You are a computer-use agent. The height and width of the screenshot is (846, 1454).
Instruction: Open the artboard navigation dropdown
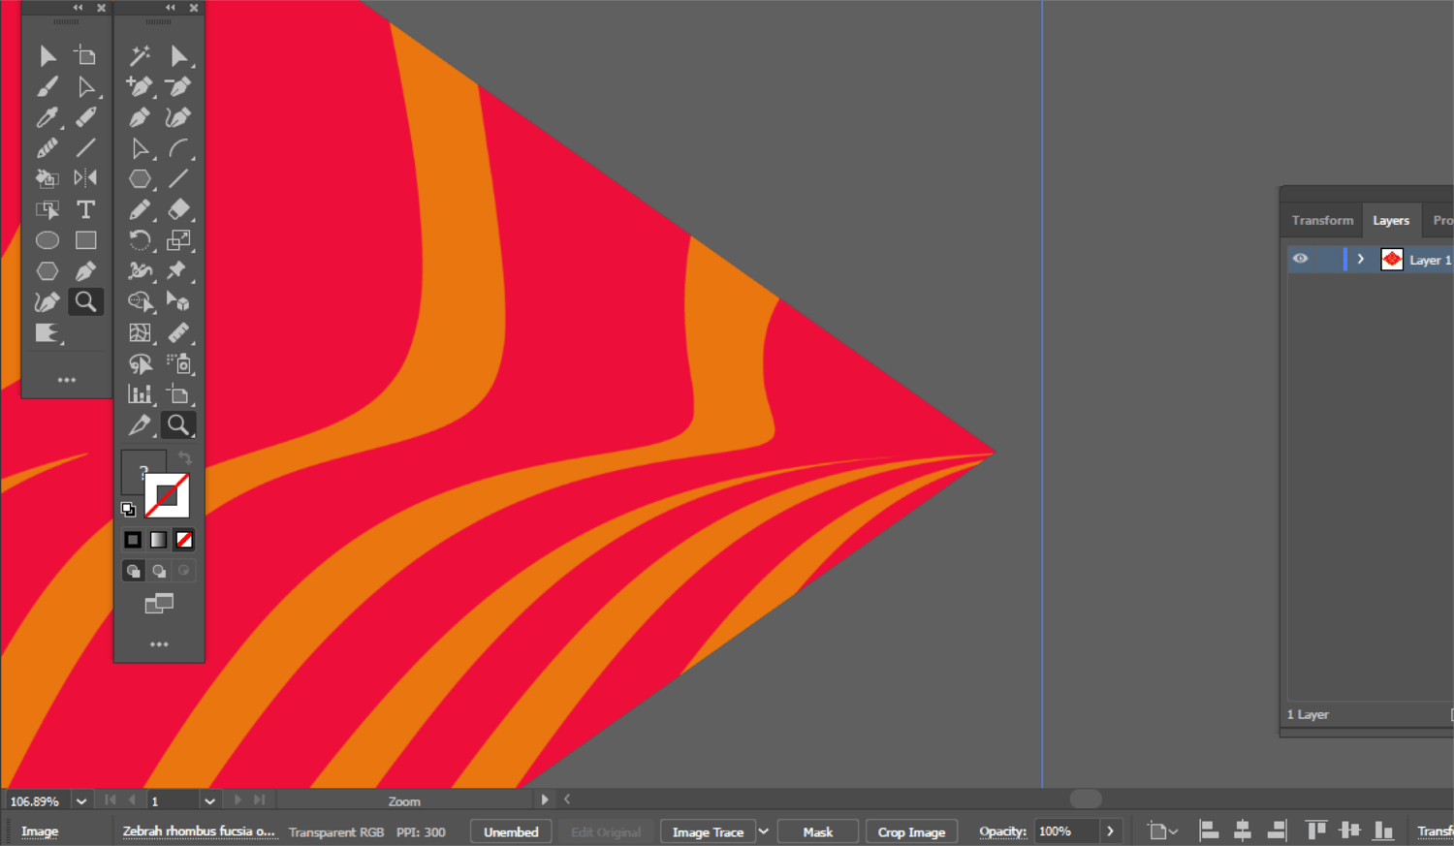(x=209, y=801)
